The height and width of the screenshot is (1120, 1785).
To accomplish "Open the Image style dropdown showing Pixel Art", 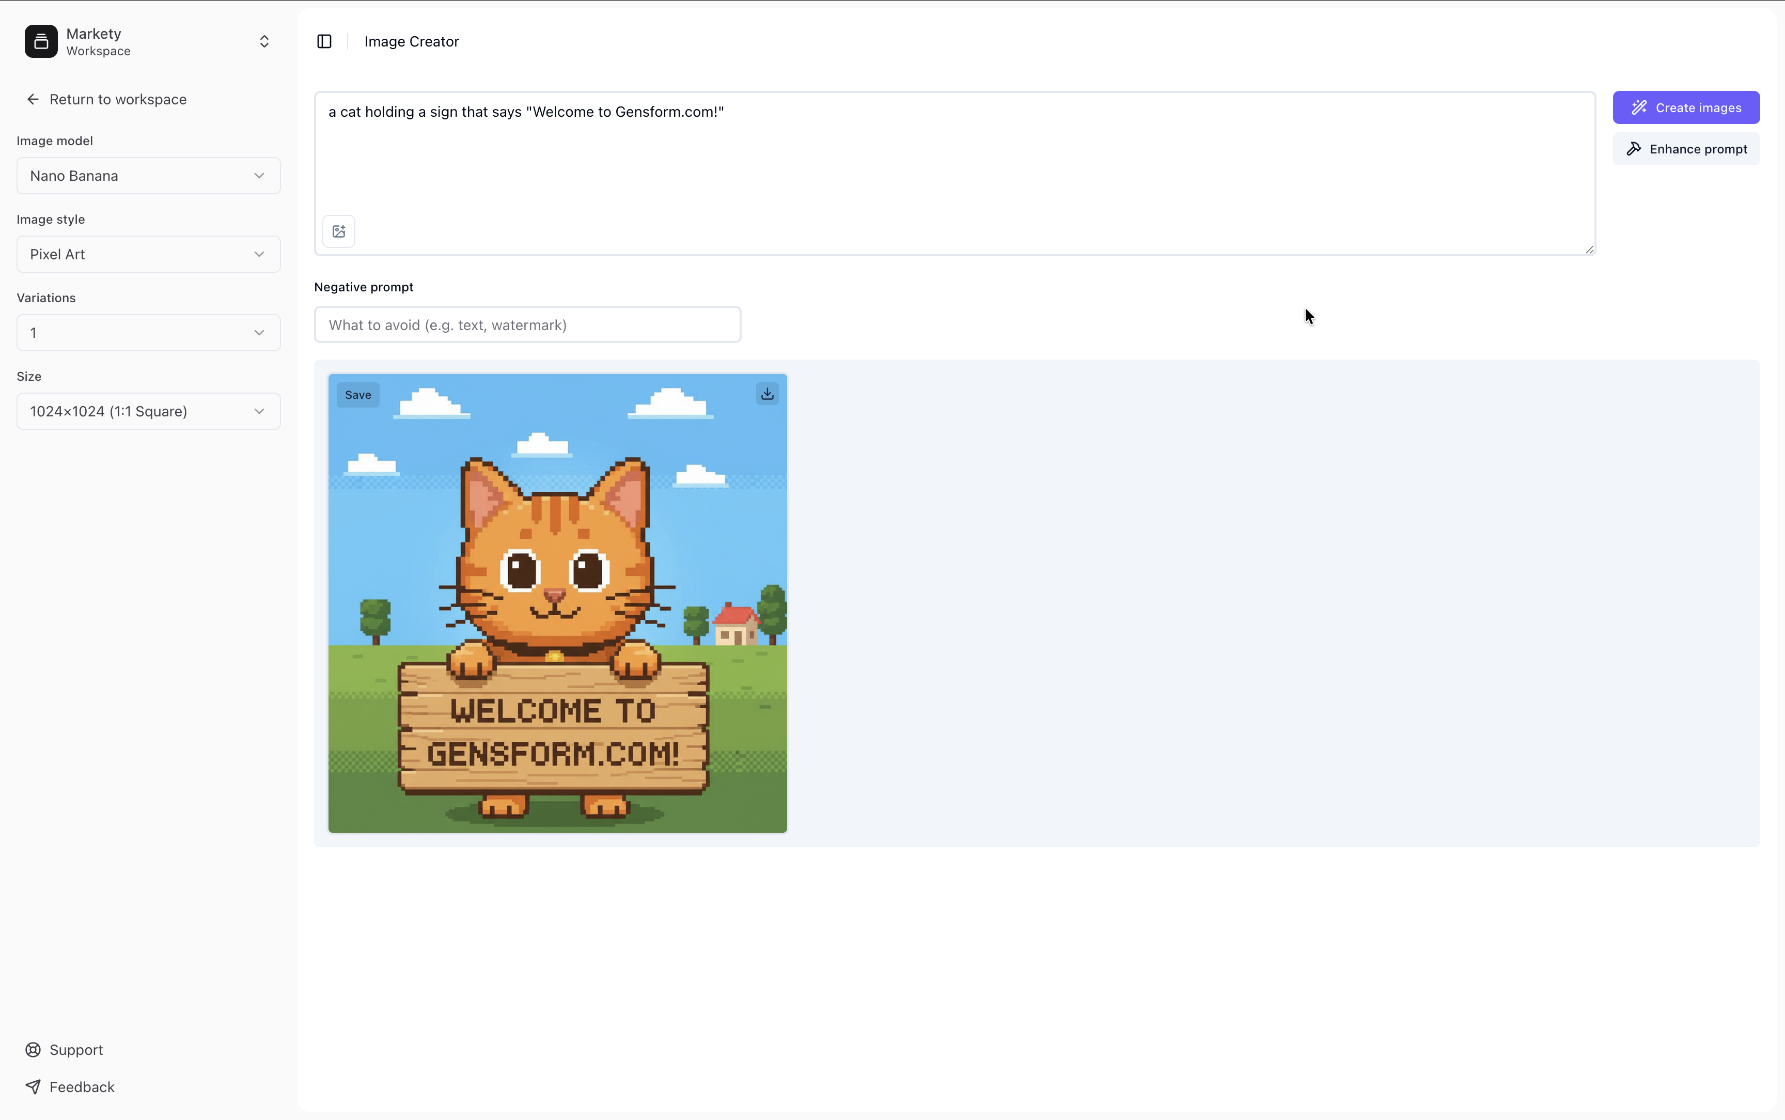I will pos(147,253).
